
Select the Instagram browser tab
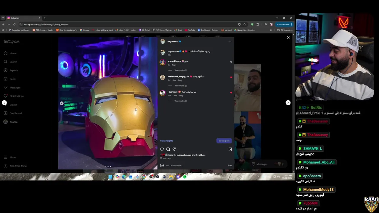(24, 18)
